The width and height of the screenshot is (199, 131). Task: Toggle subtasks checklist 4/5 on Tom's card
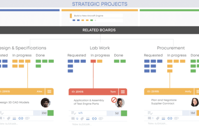[x=74, y=113]
